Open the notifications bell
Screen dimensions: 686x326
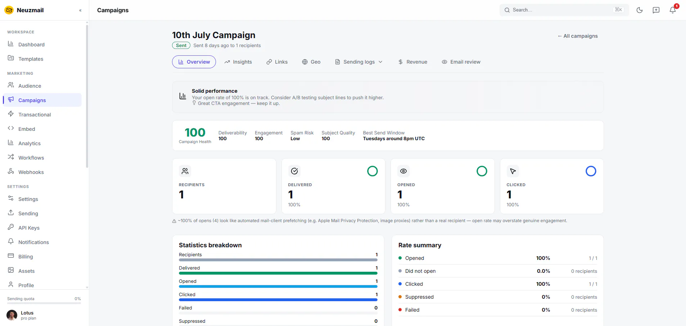[x=673, y=10]
